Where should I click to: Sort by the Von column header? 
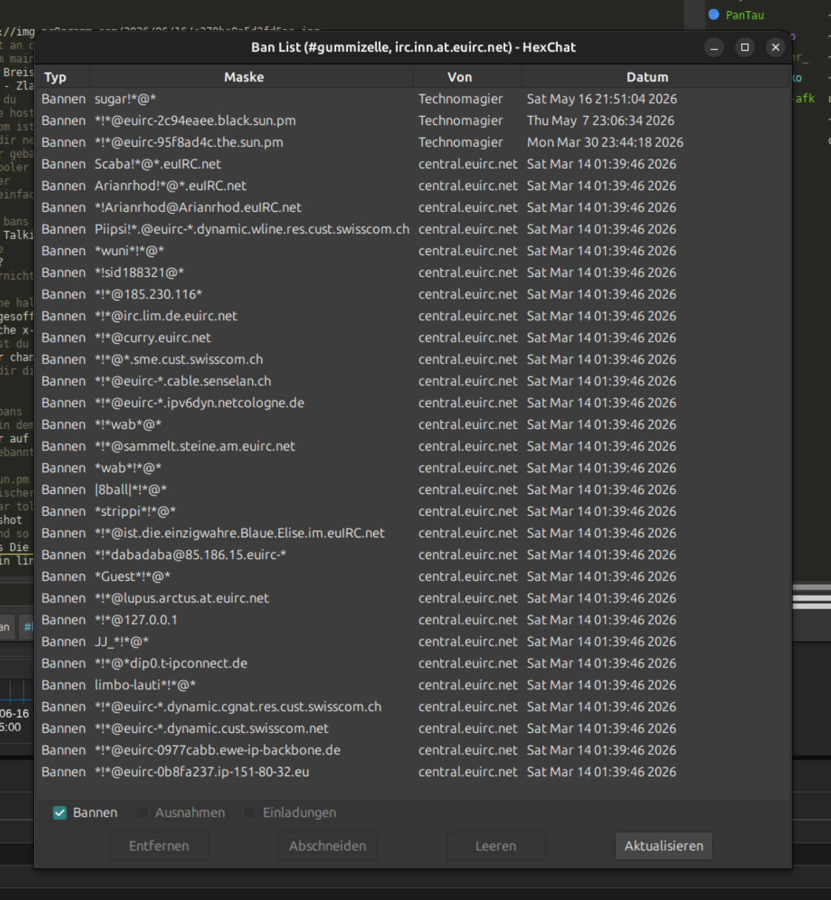point(468,77)
